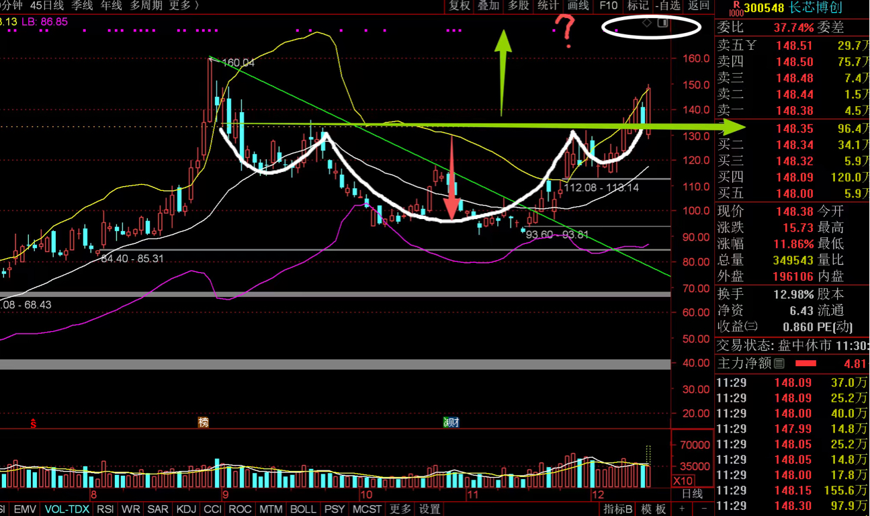Click the list icon beside 主力净额
The width and height of the screenshot is (870, 516).
779,363
